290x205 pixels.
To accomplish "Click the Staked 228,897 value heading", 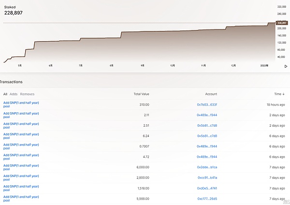I will 14,12.
